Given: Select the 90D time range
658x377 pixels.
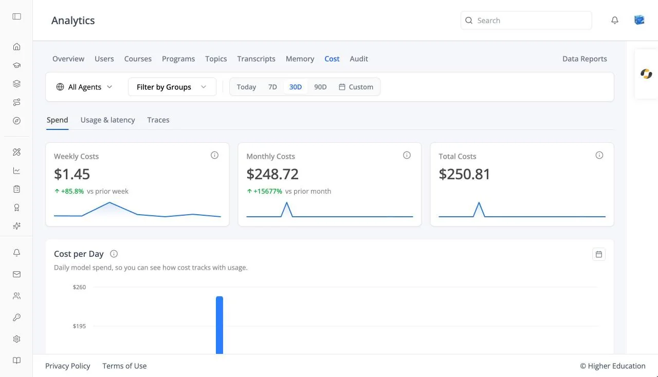Looking at the screenshot, I should pos(320,87).
